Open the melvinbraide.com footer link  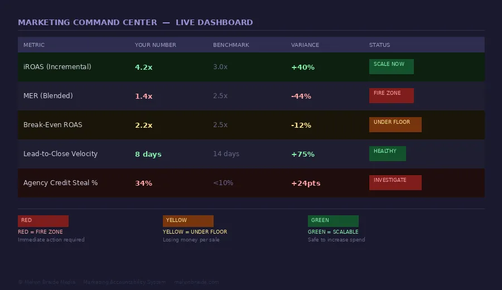[x=196, y=282]
